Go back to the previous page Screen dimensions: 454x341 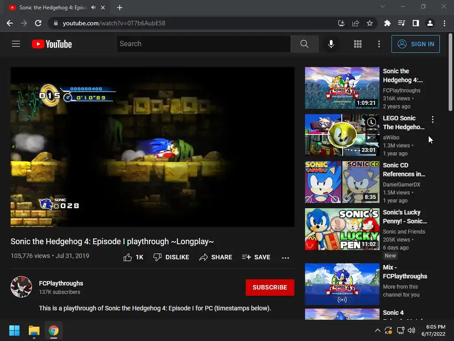(10, 23)
